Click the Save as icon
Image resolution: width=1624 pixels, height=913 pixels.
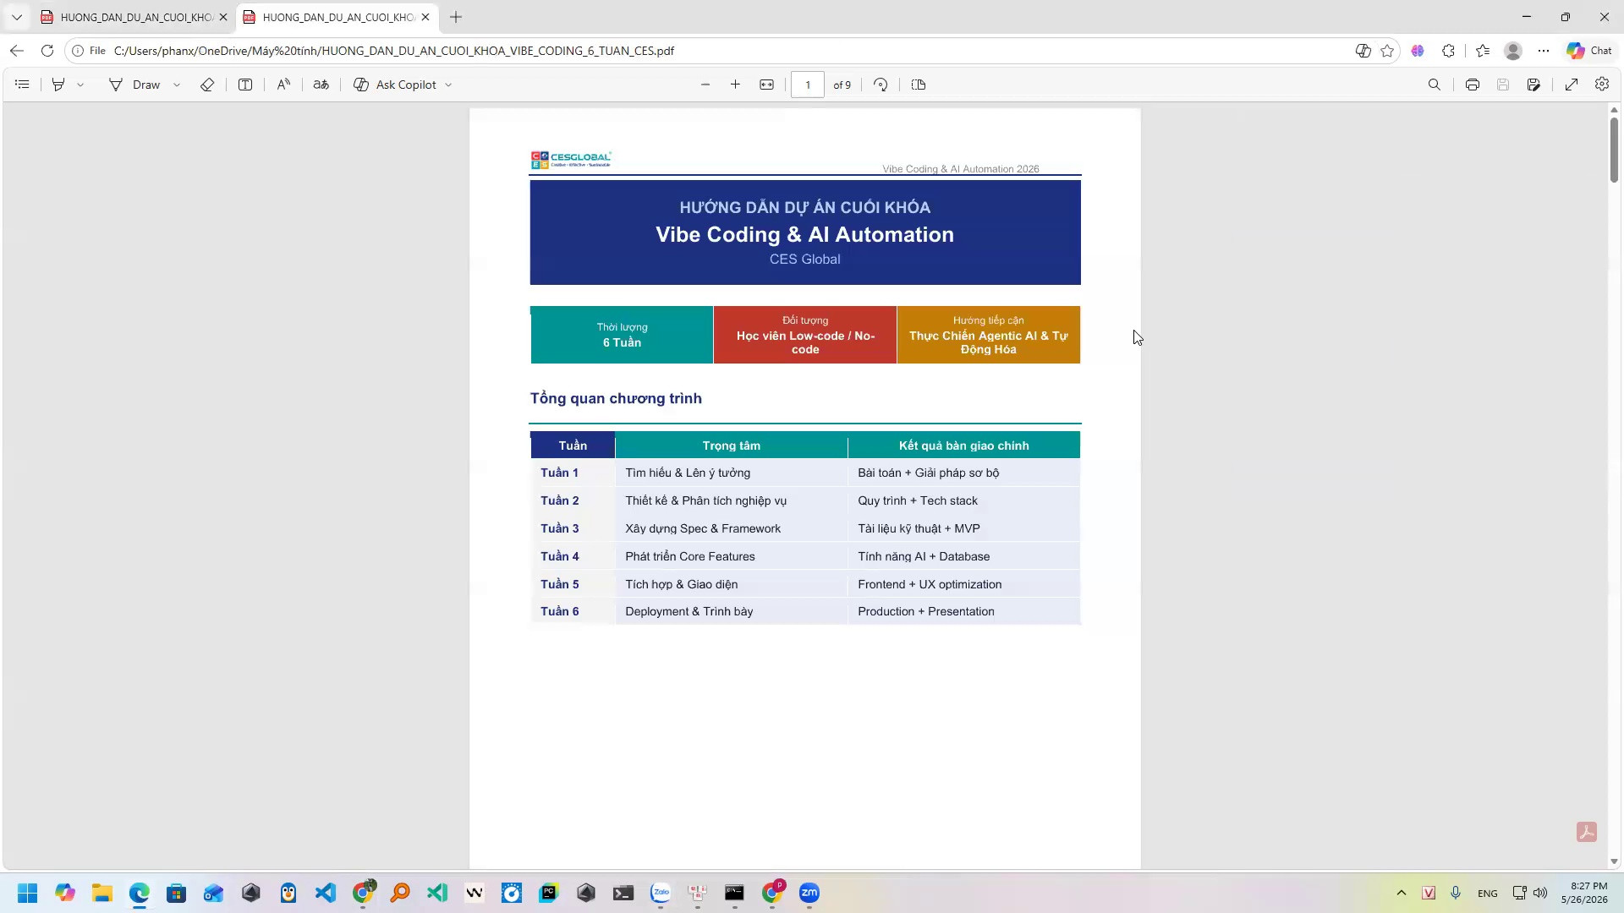click(x=1533, y=85)
